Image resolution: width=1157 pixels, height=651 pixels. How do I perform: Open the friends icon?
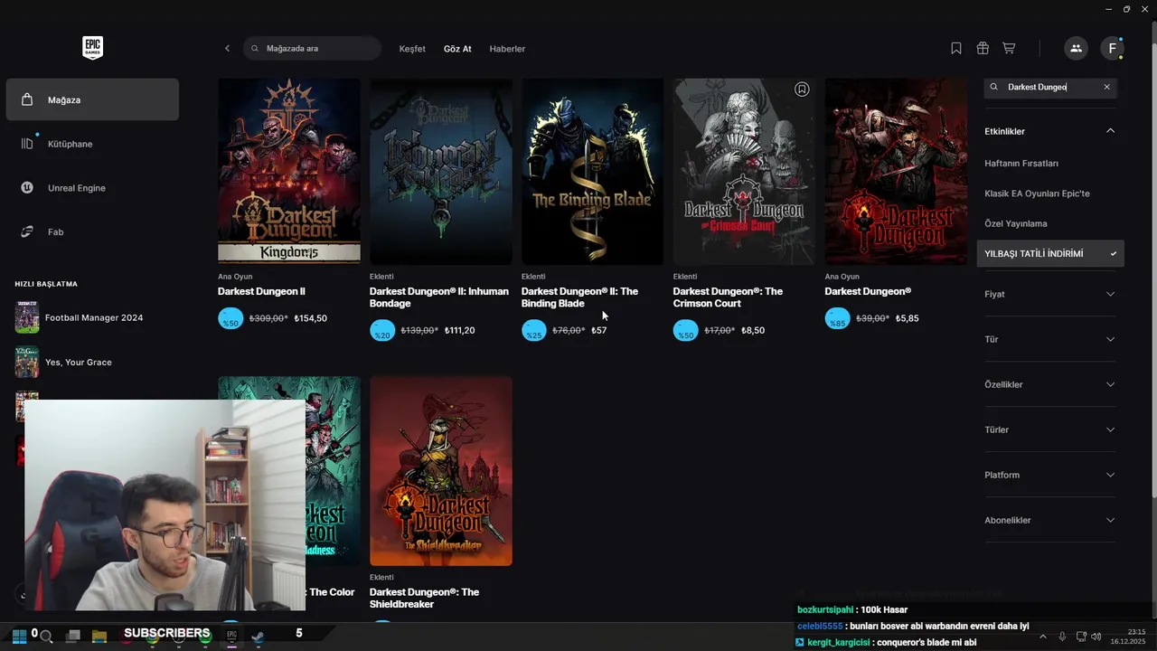click(1076, 49)
